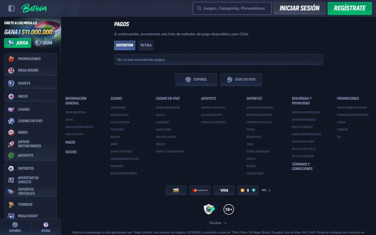This screenshot has width=376, height=235.
Task: Open Tienda footer link
Action: (341, 122)
